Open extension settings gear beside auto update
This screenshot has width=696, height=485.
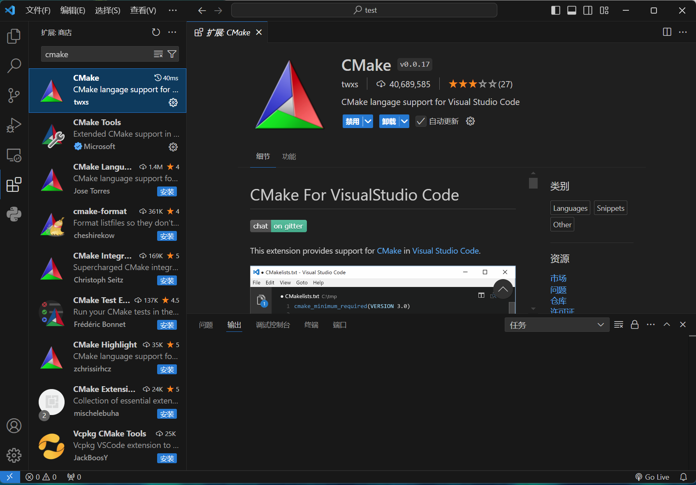(471, 121)
